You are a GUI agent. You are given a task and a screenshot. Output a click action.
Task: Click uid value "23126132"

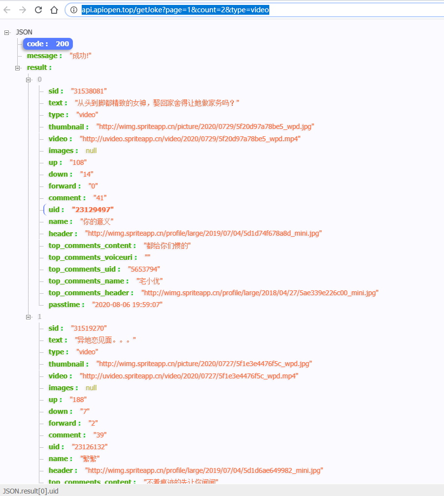90,447
